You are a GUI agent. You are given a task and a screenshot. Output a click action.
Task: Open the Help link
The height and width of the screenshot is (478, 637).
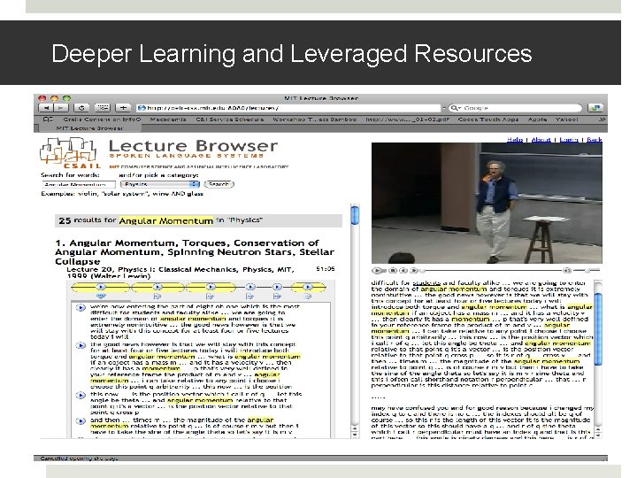click(515, 140)
